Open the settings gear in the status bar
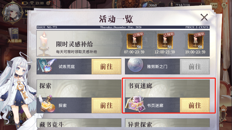Image resolution: width=232 pixels, height=130 pixels. [x=48, y=3]
